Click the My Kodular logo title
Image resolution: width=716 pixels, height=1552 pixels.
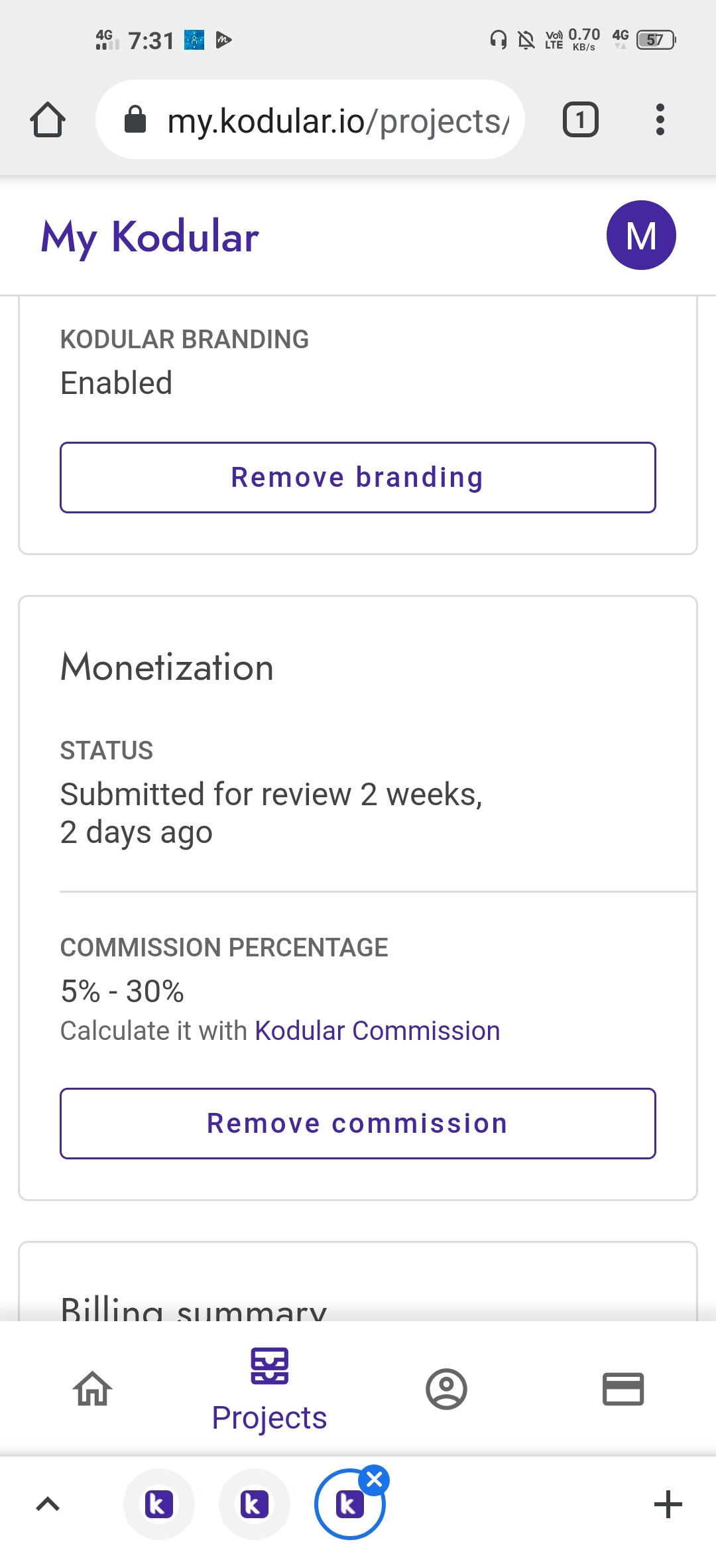tap(150, 237)
